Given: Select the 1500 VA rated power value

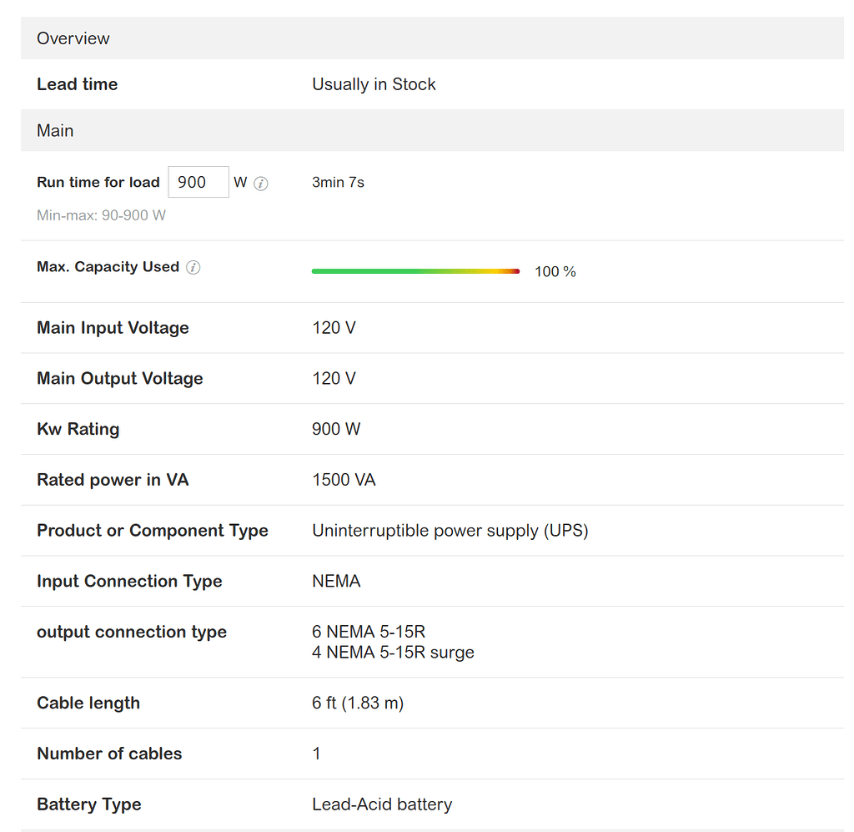Looking at the screenshot, I should 344,480.
